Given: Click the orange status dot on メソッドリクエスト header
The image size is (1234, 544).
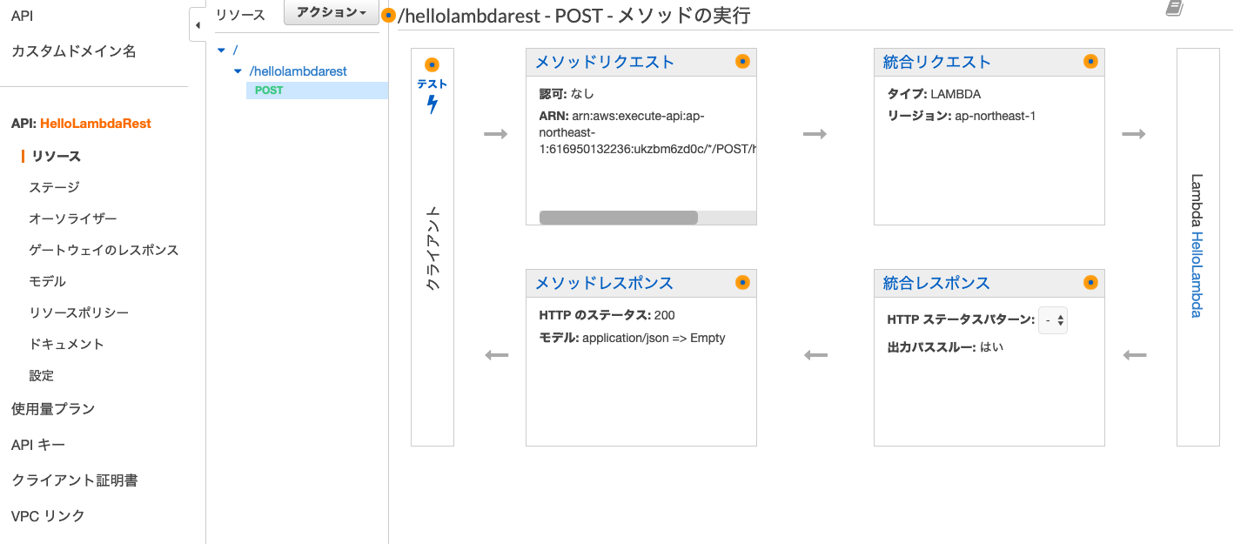Looking at the screenshot, I should [x=743, y=61].
